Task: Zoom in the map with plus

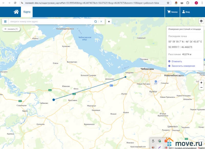Action: pos(201,83)
